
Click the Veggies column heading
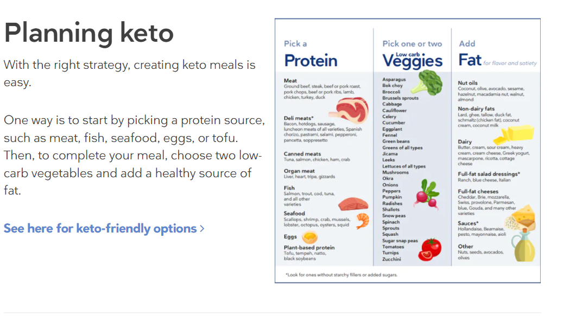pos(412,61)
